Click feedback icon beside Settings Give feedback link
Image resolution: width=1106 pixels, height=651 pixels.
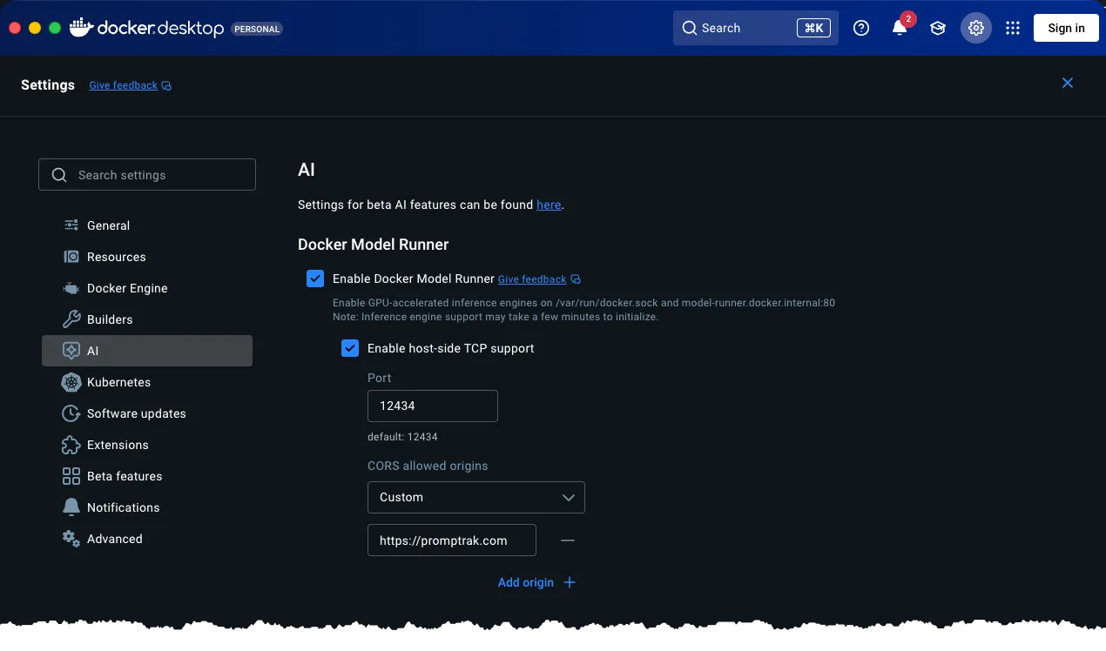point(166,85)
